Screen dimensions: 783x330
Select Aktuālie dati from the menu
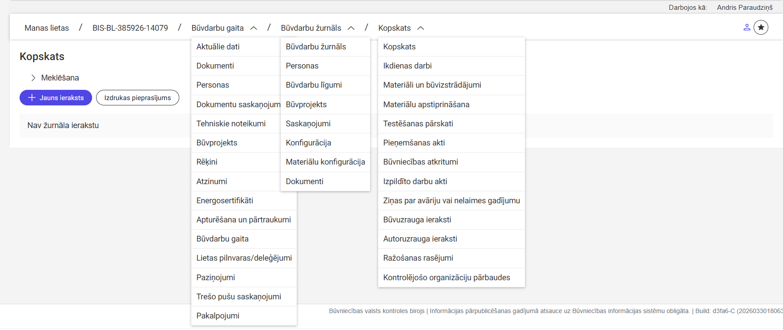[218, 47]
